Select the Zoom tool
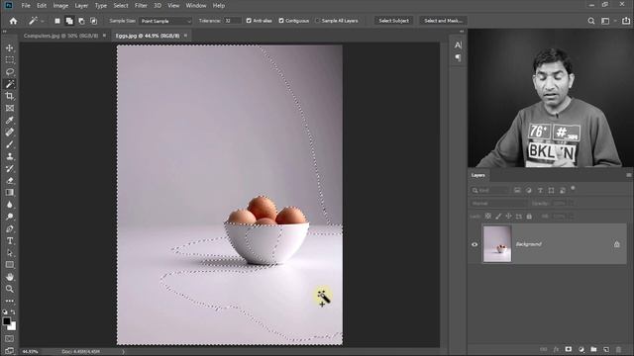The height and width of the screenshot is (356, 634). (10, 289)
